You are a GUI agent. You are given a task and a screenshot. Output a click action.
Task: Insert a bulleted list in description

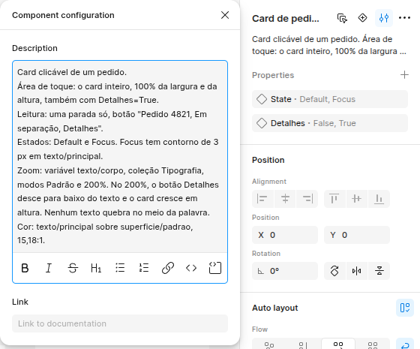pos(120,268)
